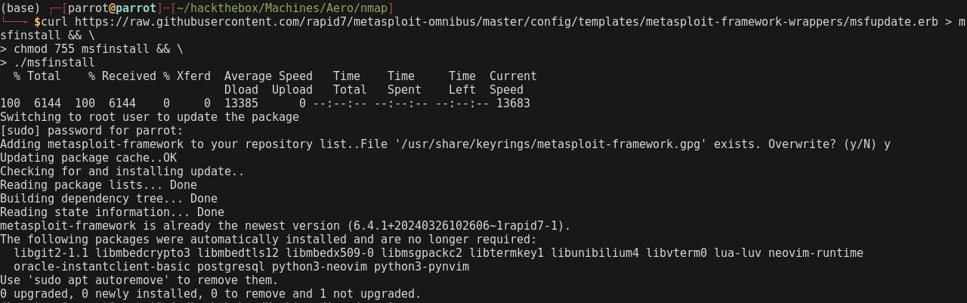The width and height of the screenshot is (967, 303).
Task: Click the ./msfinstall command line
Action: click(x=54, y=62)
